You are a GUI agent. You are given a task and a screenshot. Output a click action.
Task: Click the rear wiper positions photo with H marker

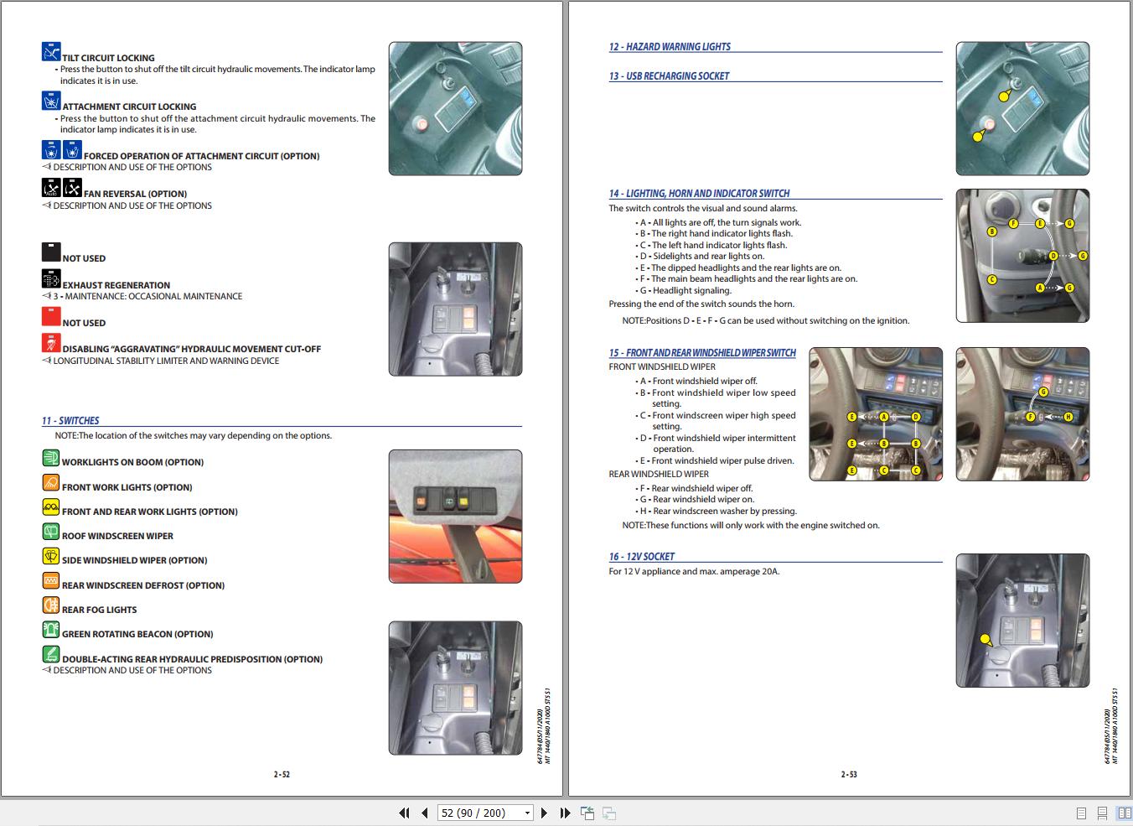pos(1022,414)
